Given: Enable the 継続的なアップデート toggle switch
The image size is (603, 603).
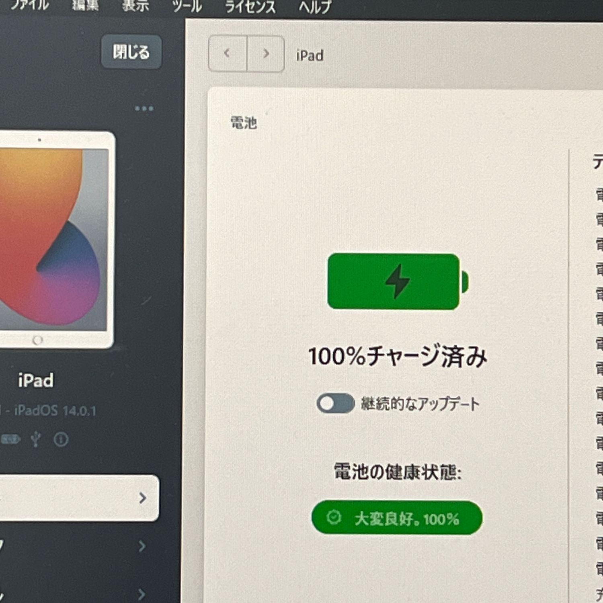Looking at the screenshot, I should coord(335,403).
